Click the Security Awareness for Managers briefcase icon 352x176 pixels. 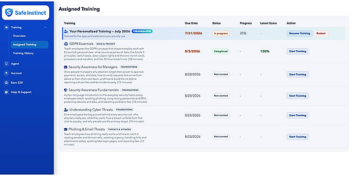(66, 67)
